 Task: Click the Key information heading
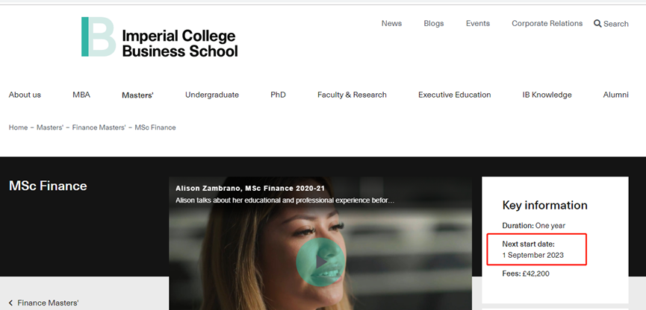544,205
